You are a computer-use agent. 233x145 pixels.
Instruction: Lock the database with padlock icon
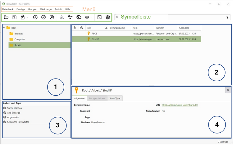click(23, 17)
